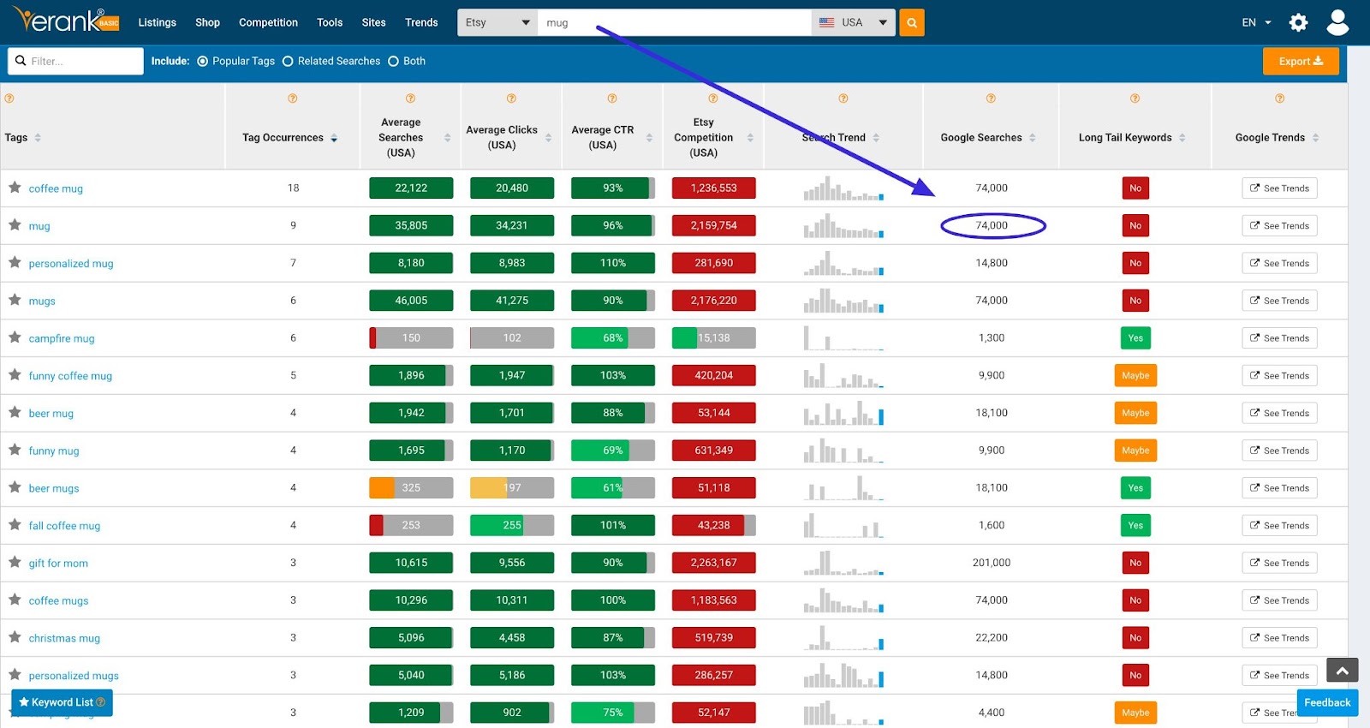Click help icon above Google Trends column
Image resolution: width=1370 pixels, height=728 pixels.
click(1279, 98)
